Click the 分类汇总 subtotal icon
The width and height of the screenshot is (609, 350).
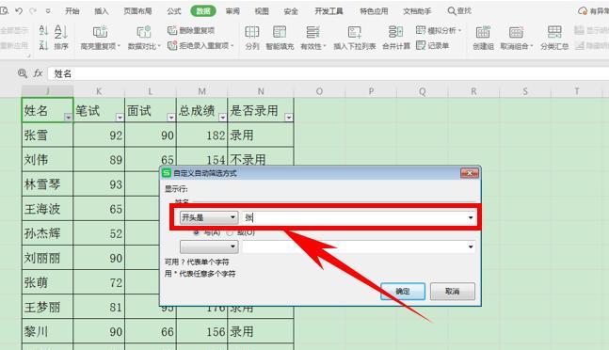click(x=554, y=32)
